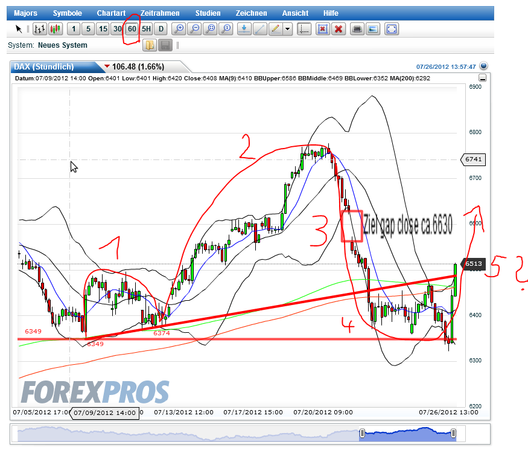
Task: Open the Zeichnen menu
Action: click(x=251, y=13)
